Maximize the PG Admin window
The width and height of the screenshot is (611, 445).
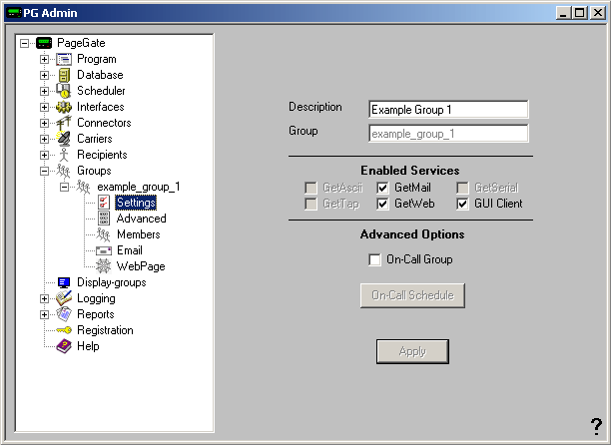(x=580, y=13)
